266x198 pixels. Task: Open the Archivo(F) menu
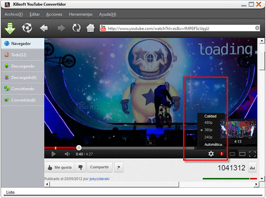click(x=14, y=14)
